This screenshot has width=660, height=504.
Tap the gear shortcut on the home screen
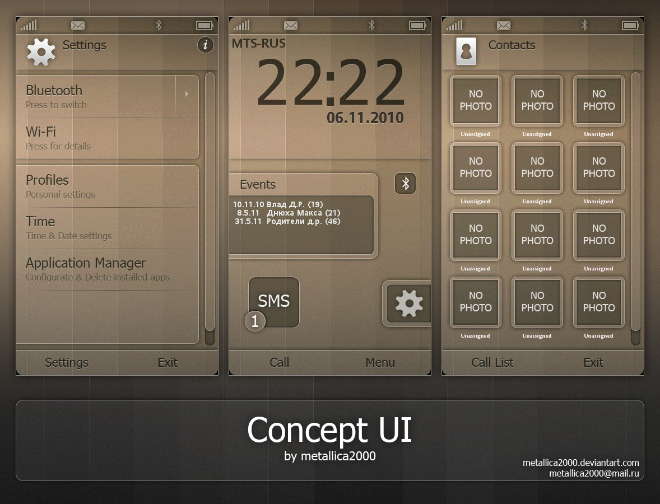point(408,304)
